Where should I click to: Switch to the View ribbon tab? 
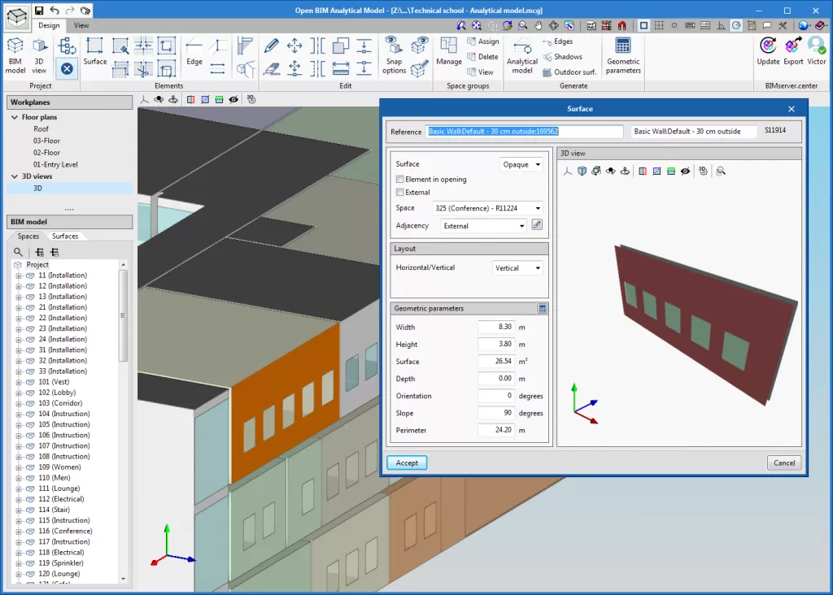click(x=81, y=25)
